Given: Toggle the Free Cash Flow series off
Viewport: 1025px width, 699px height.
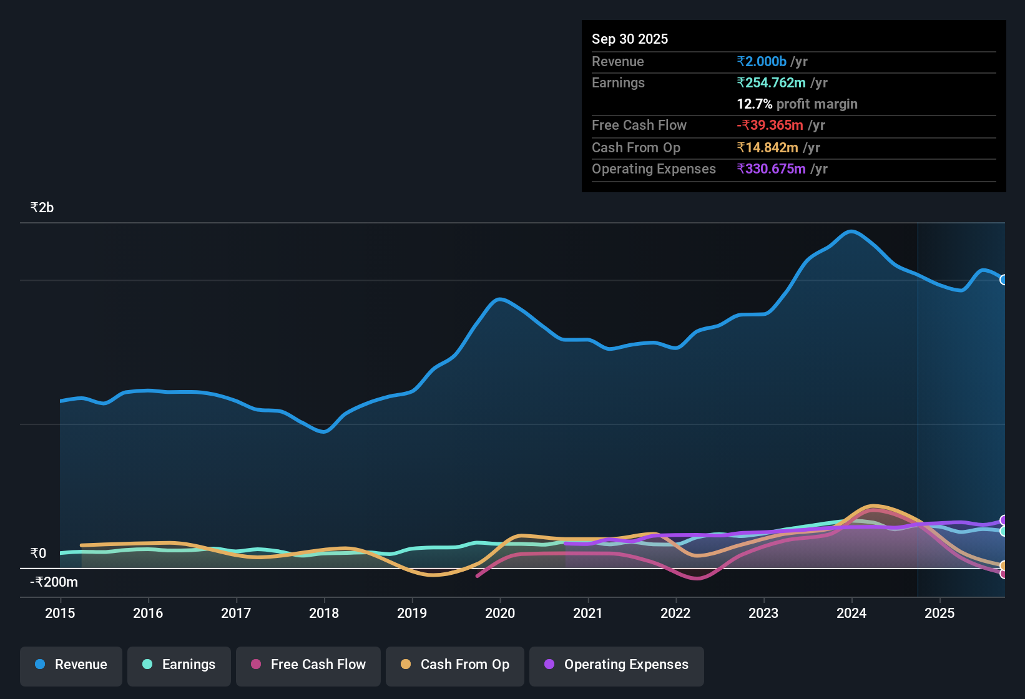Looking at the screenshot, I should [x=308, y=665].
